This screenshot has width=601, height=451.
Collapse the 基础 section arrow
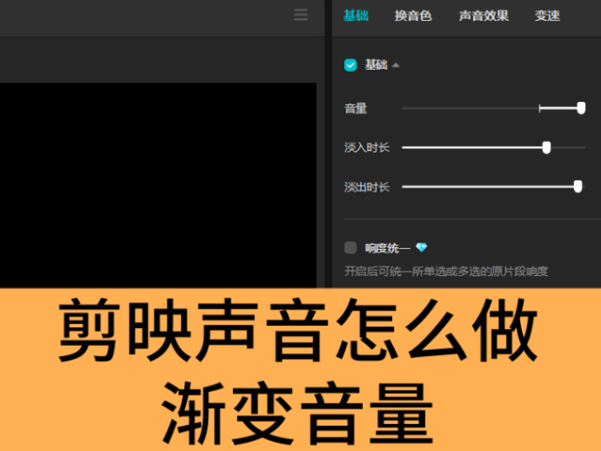pyautogui.click(x=396, y=66)
